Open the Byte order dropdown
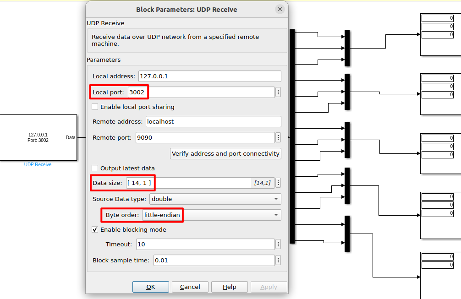Viewport: 461px width, 299px height. coord(211,215)
